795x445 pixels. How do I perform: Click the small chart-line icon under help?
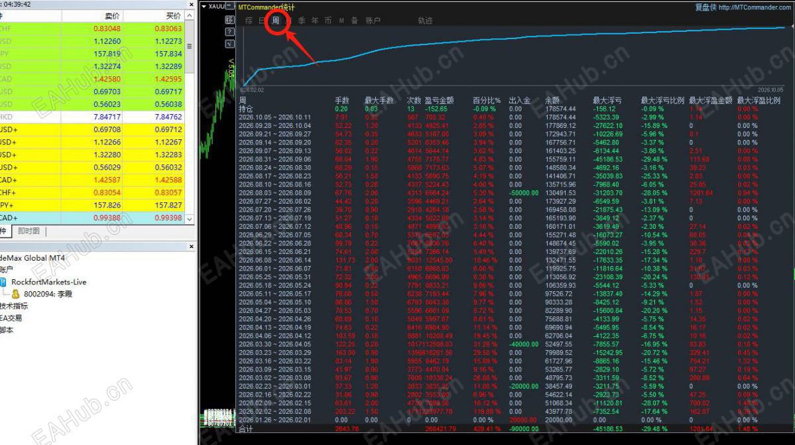(229, 44)
